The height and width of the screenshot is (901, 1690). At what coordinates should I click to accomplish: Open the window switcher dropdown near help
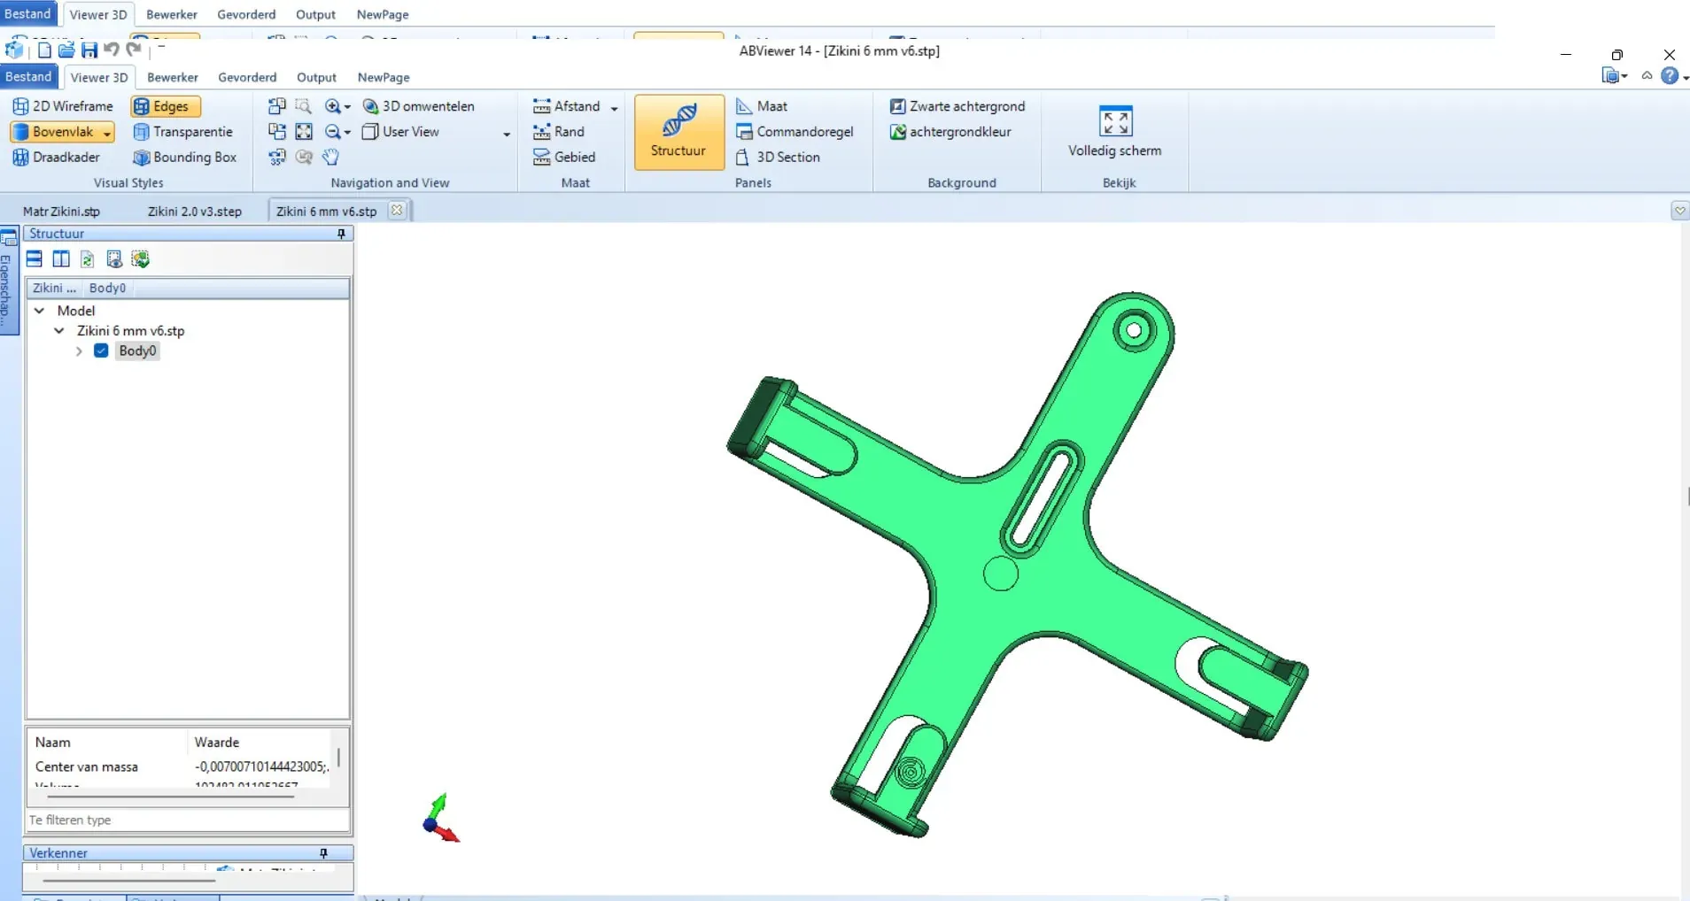click(1615, 76)
